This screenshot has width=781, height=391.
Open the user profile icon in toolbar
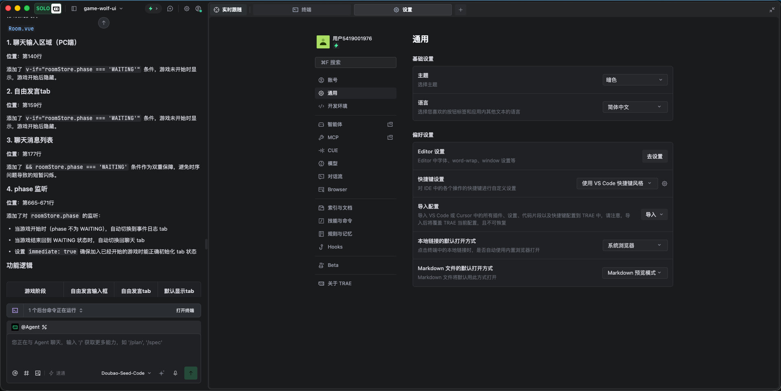click(199, 9)
